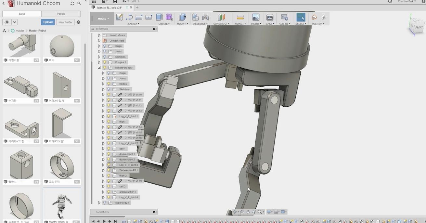Viewport: 426px width, 223px height.
Task: Click the Select tool icon
Action: tap(301, 17)
